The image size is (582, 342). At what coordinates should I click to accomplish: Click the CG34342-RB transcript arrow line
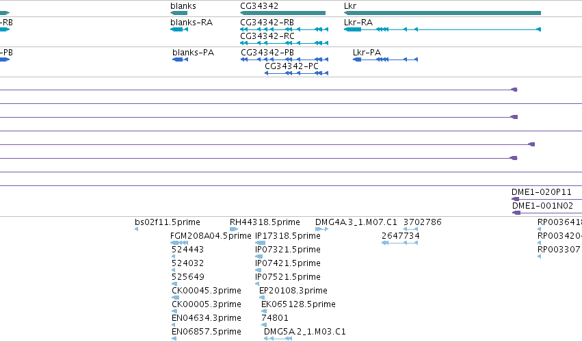pos(285,29)
